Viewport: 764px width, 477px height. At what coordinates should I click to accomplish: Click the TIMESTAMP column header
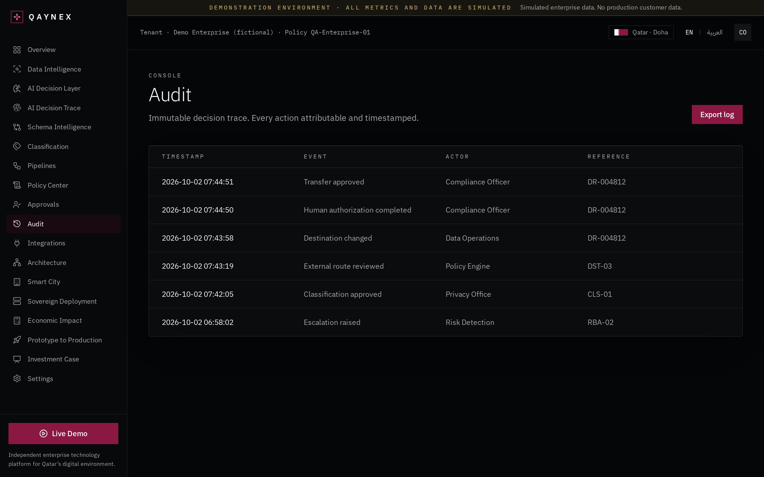click(x=183, y=156)
